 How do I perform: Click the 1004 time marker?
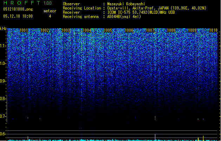coord(87,30)
